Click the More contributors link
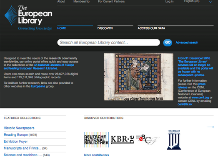Screen dimensions: 218x157 tap(96, 155)
